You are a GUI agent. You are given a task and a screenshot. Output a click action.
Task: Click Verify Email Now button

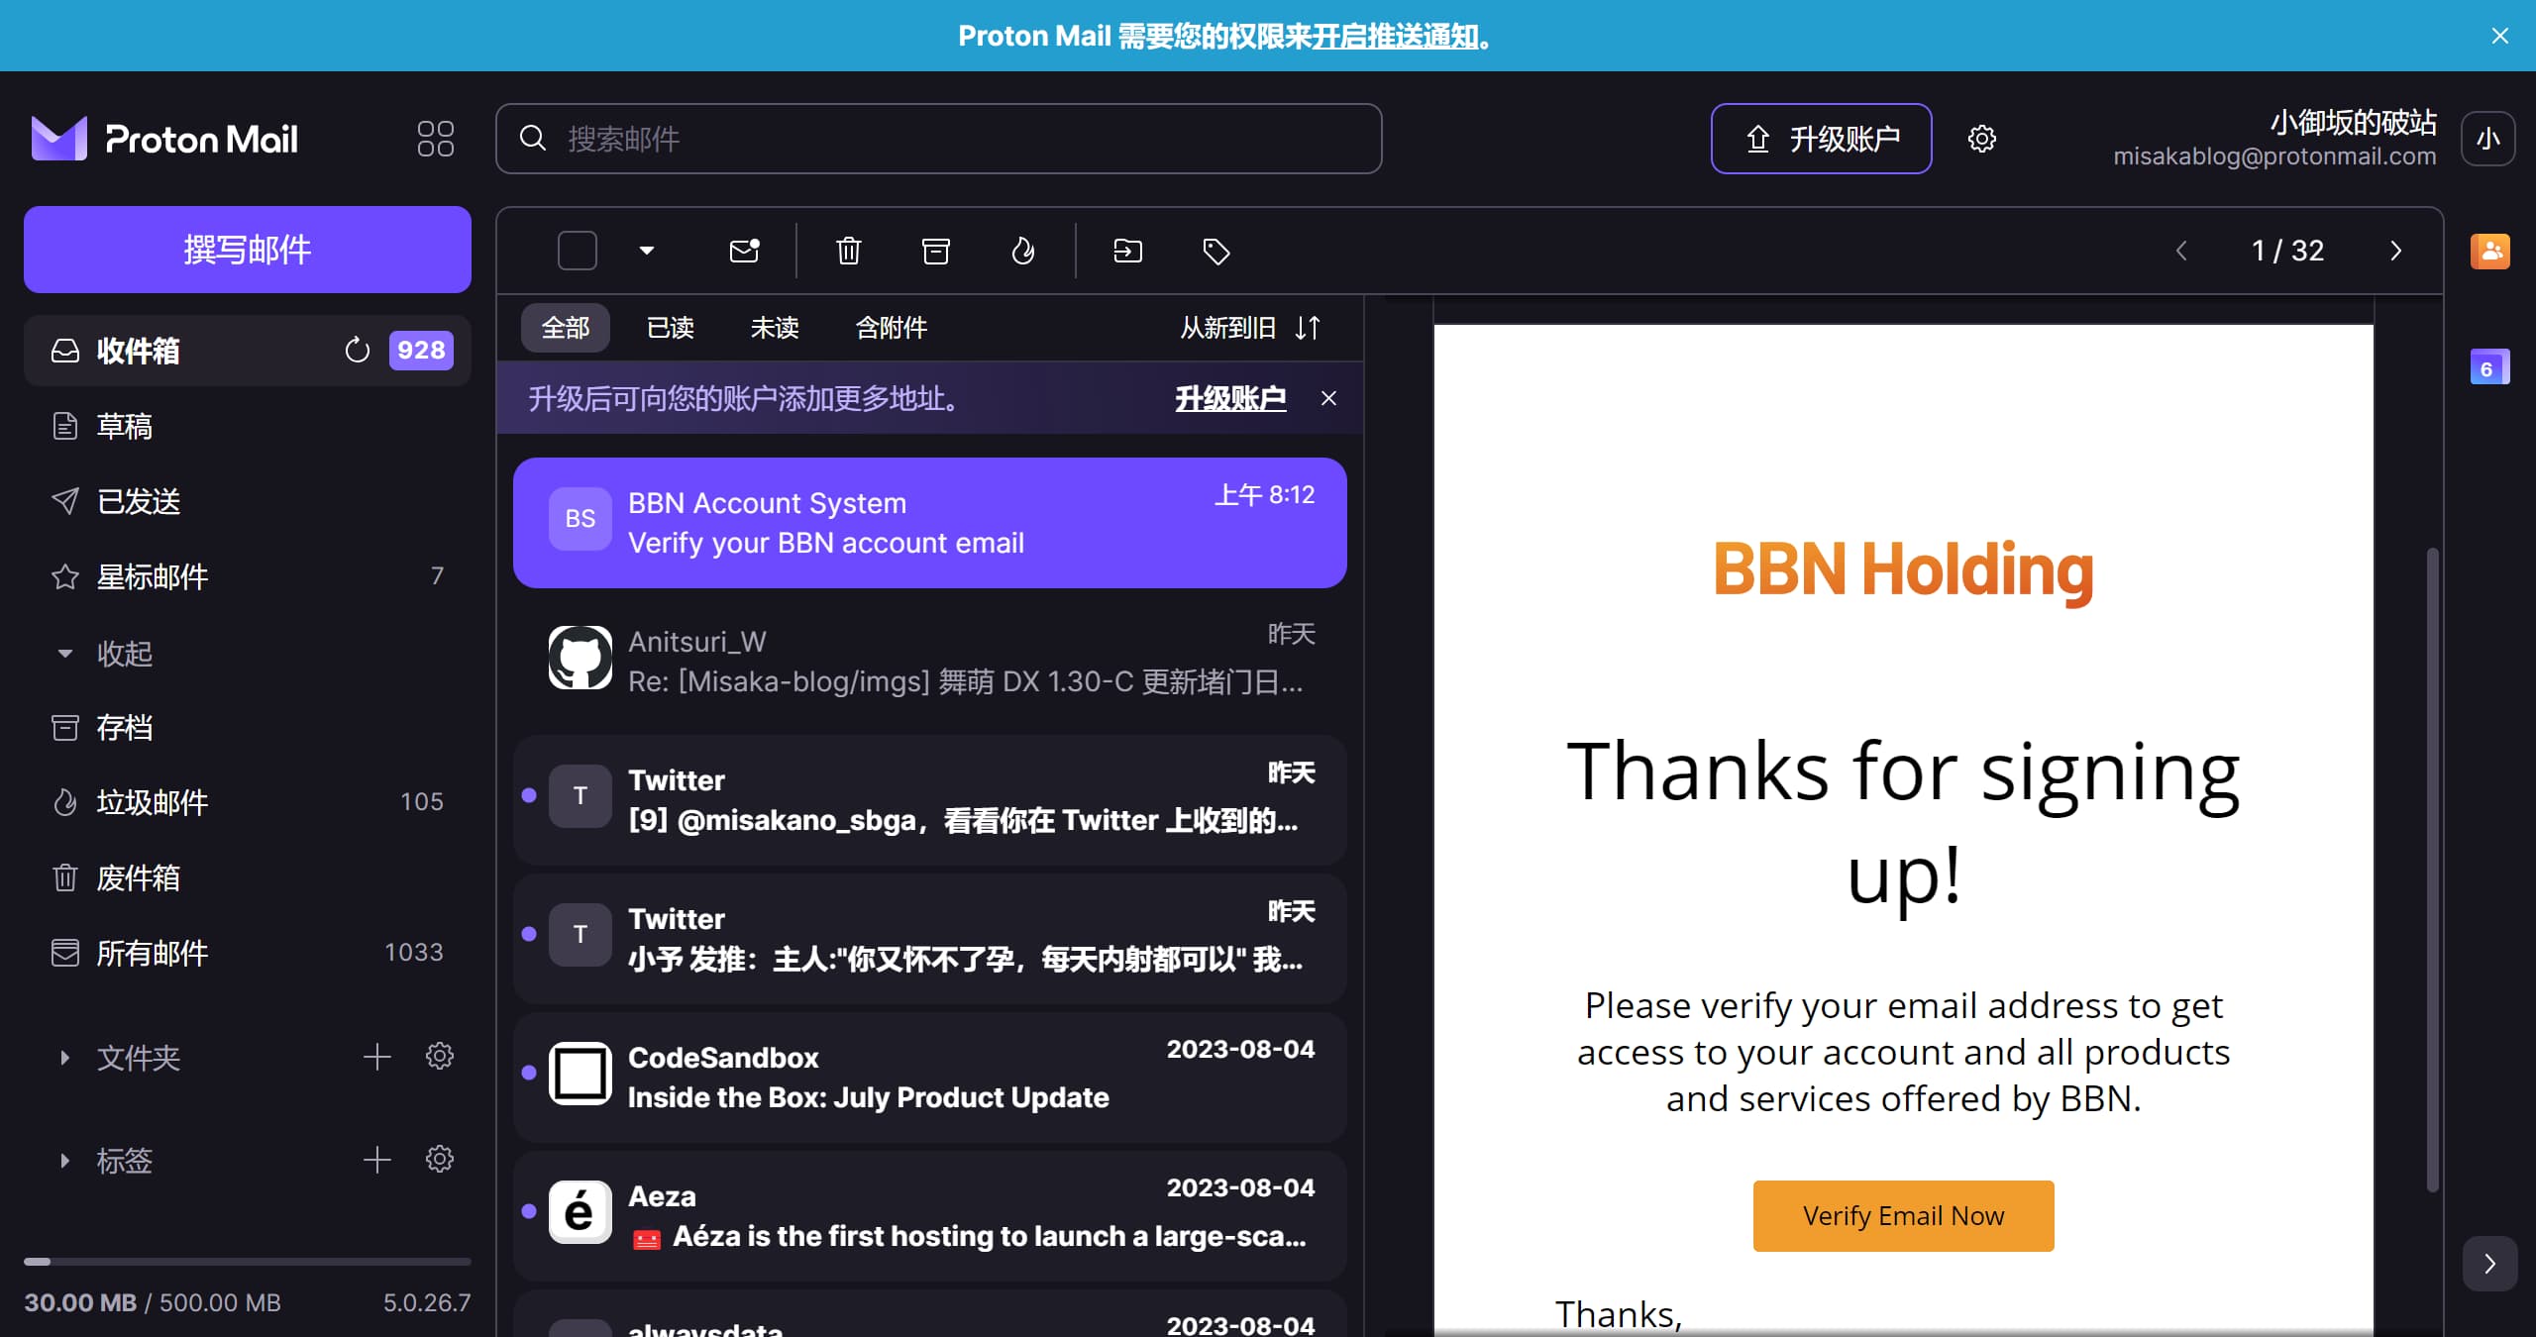click(1902, 1215)
